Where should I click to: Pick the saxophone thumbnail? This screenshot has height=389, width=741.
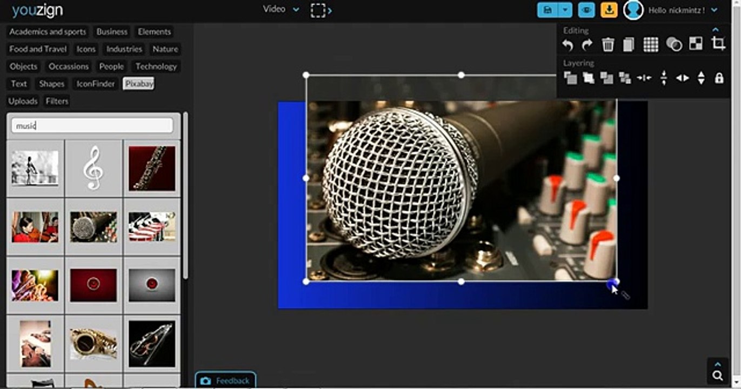pyautogui.click(x=94, y=344)
